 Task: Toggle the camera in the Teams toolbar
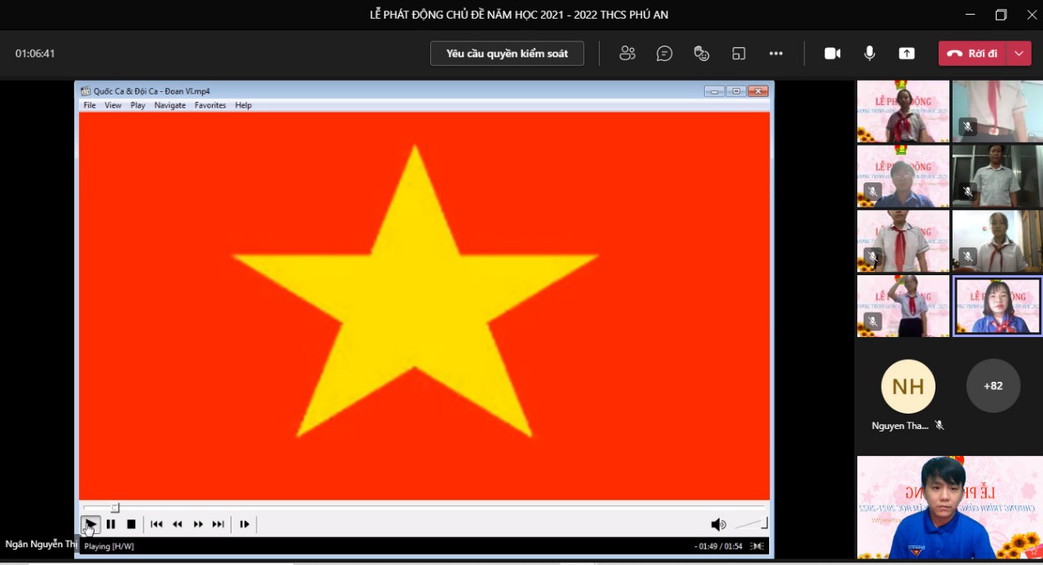click(832, 54)
